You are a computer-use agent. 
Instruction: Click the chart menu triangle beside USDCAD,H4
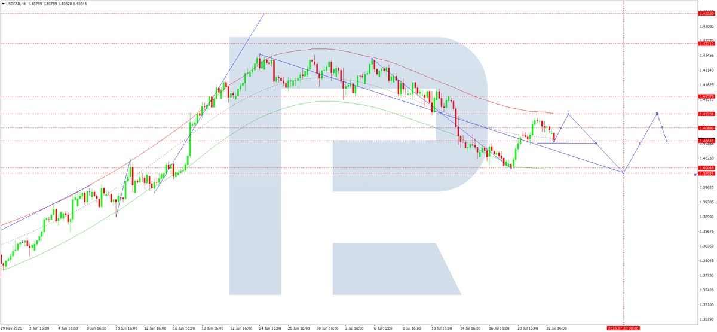[3, 4]
